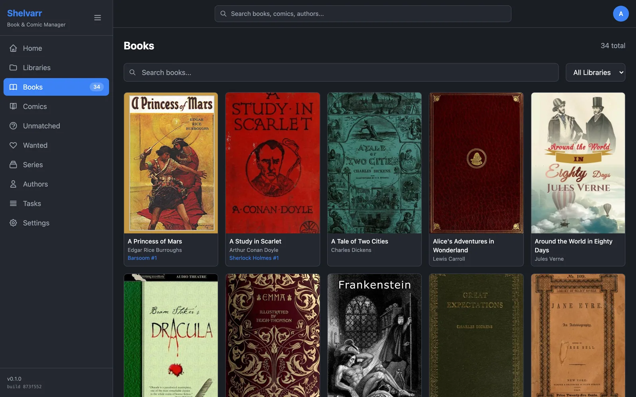
Task: Click the A Study in Scarlet title text
Action: point(255,241)
